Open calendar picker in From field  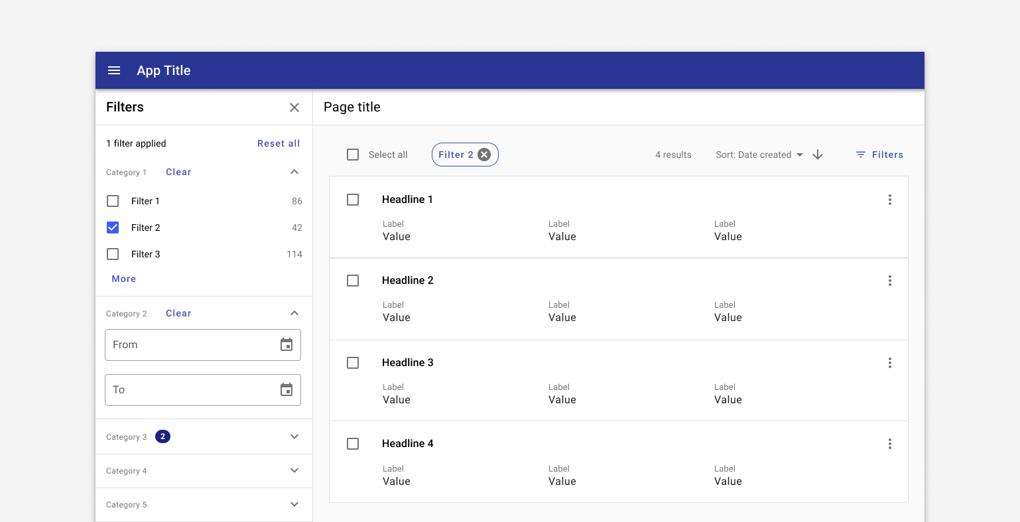[x=287, y=344]
